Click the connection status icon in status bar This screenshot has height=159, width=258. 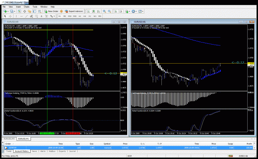[231, 156]
